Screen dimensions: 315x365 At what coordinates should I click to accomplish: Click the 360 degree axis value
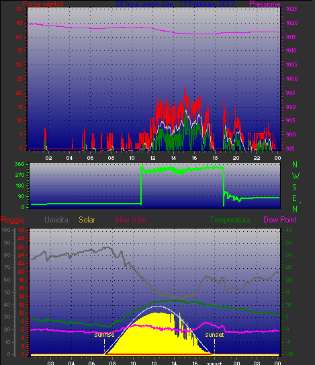19,164
